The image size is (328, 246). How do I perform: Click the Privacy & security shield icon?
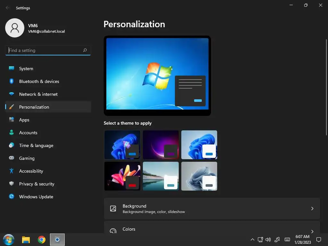click(x=12, y=184)
